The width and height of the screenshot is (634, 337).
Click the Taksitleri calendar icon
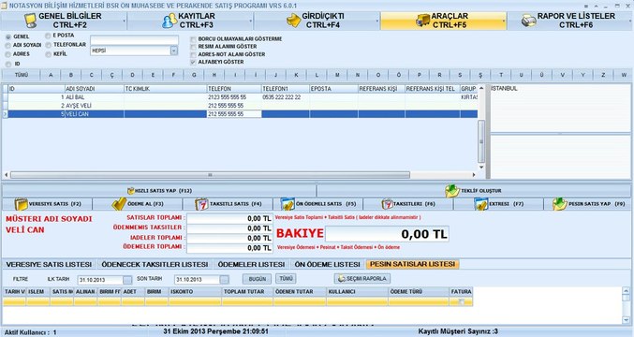(387, 204)
